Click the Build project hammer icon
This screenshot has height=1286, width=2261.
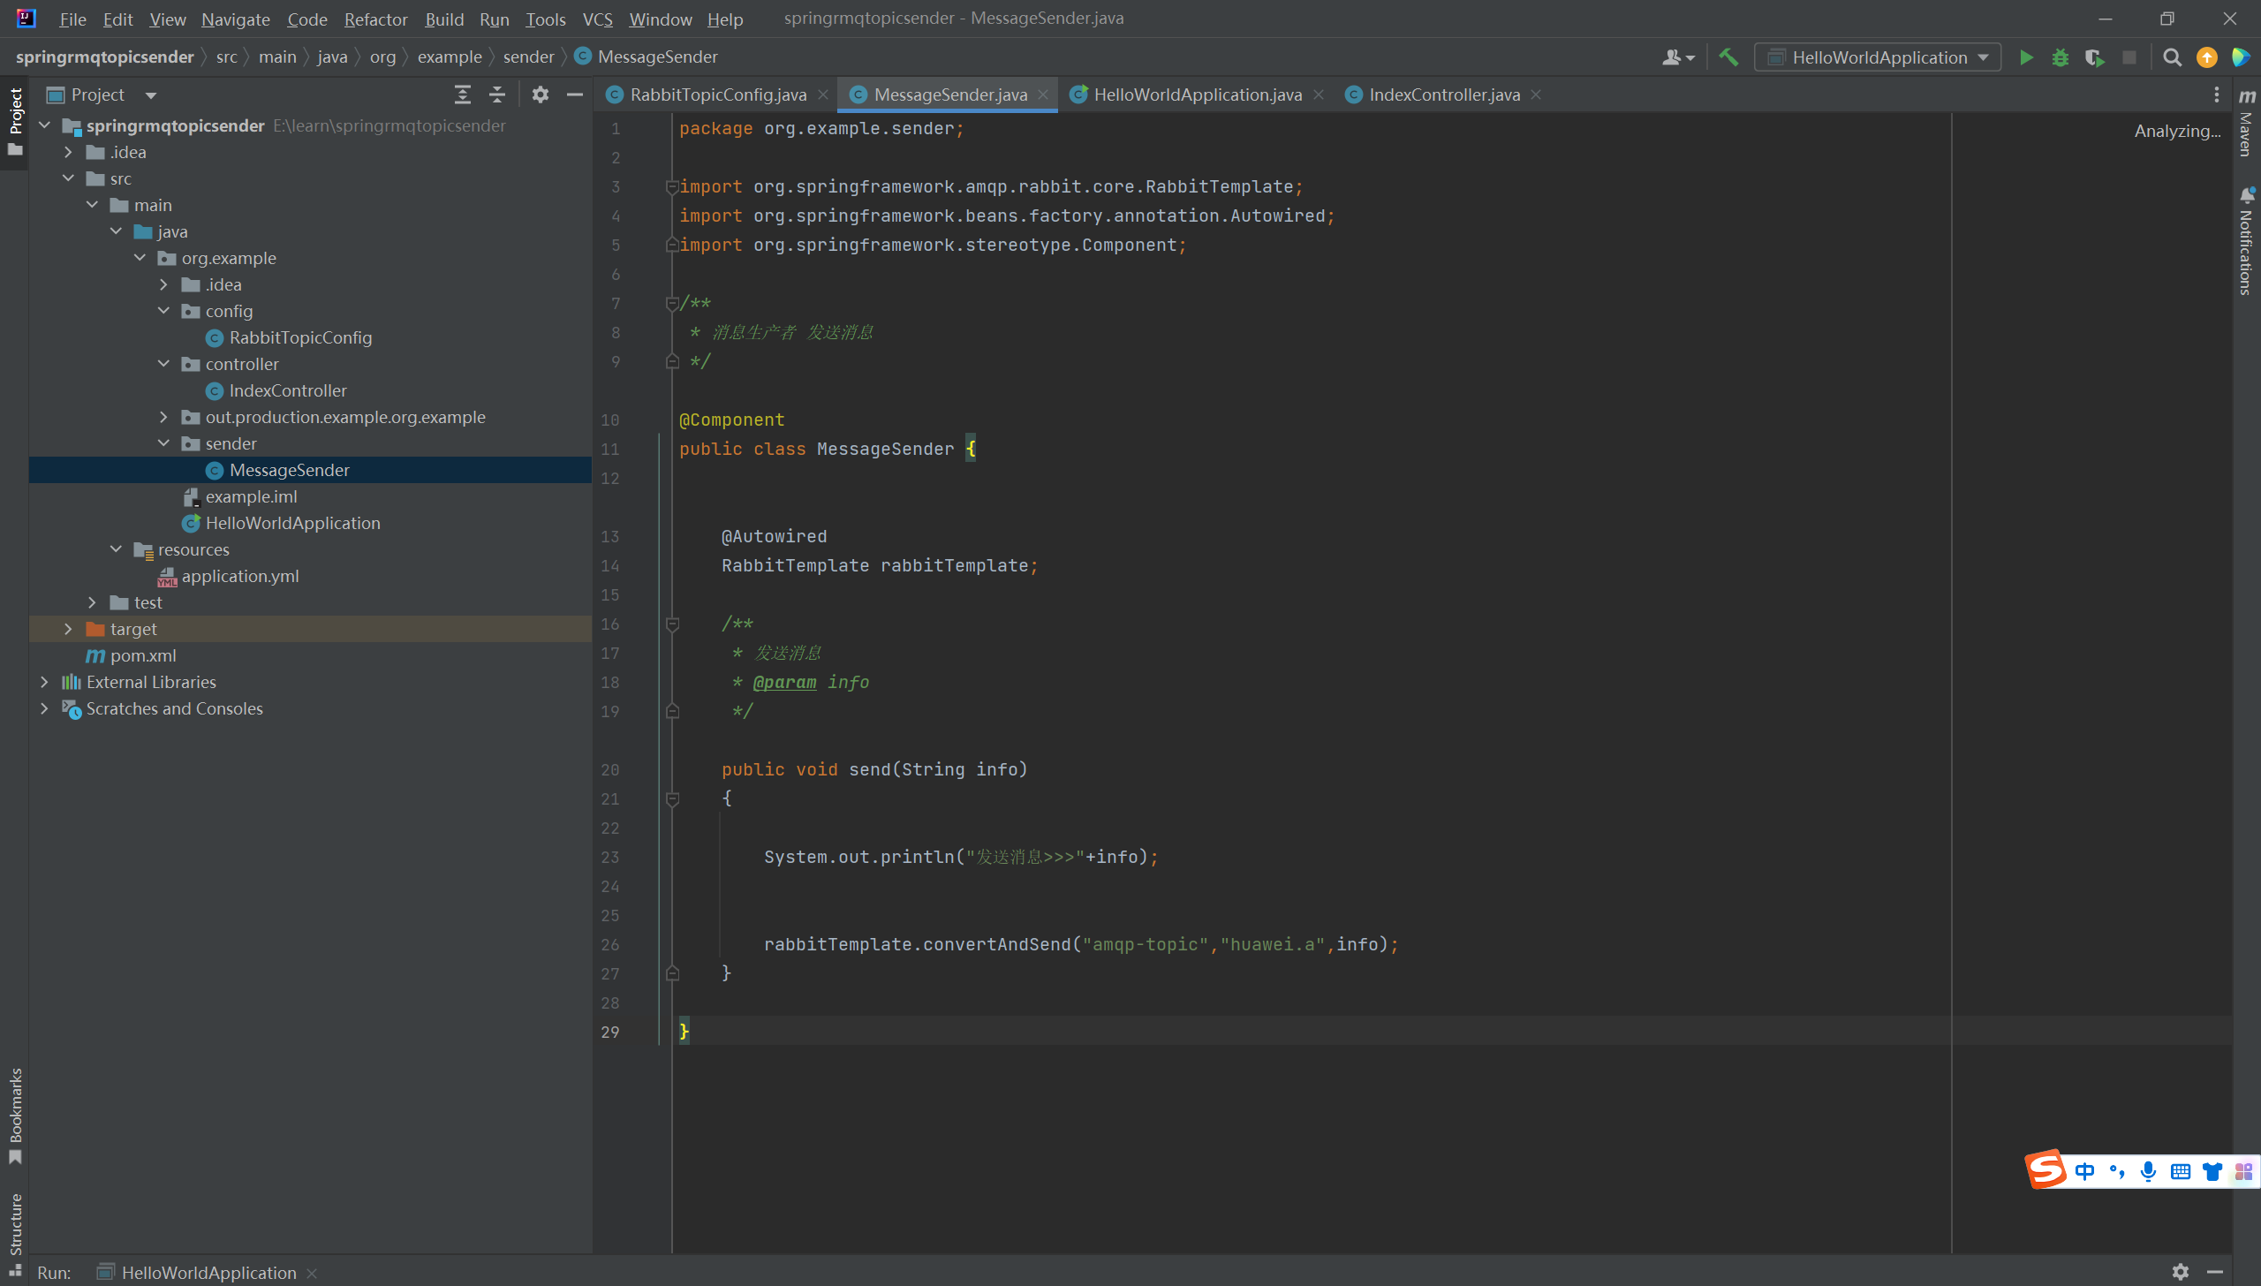pos(1728,57)
